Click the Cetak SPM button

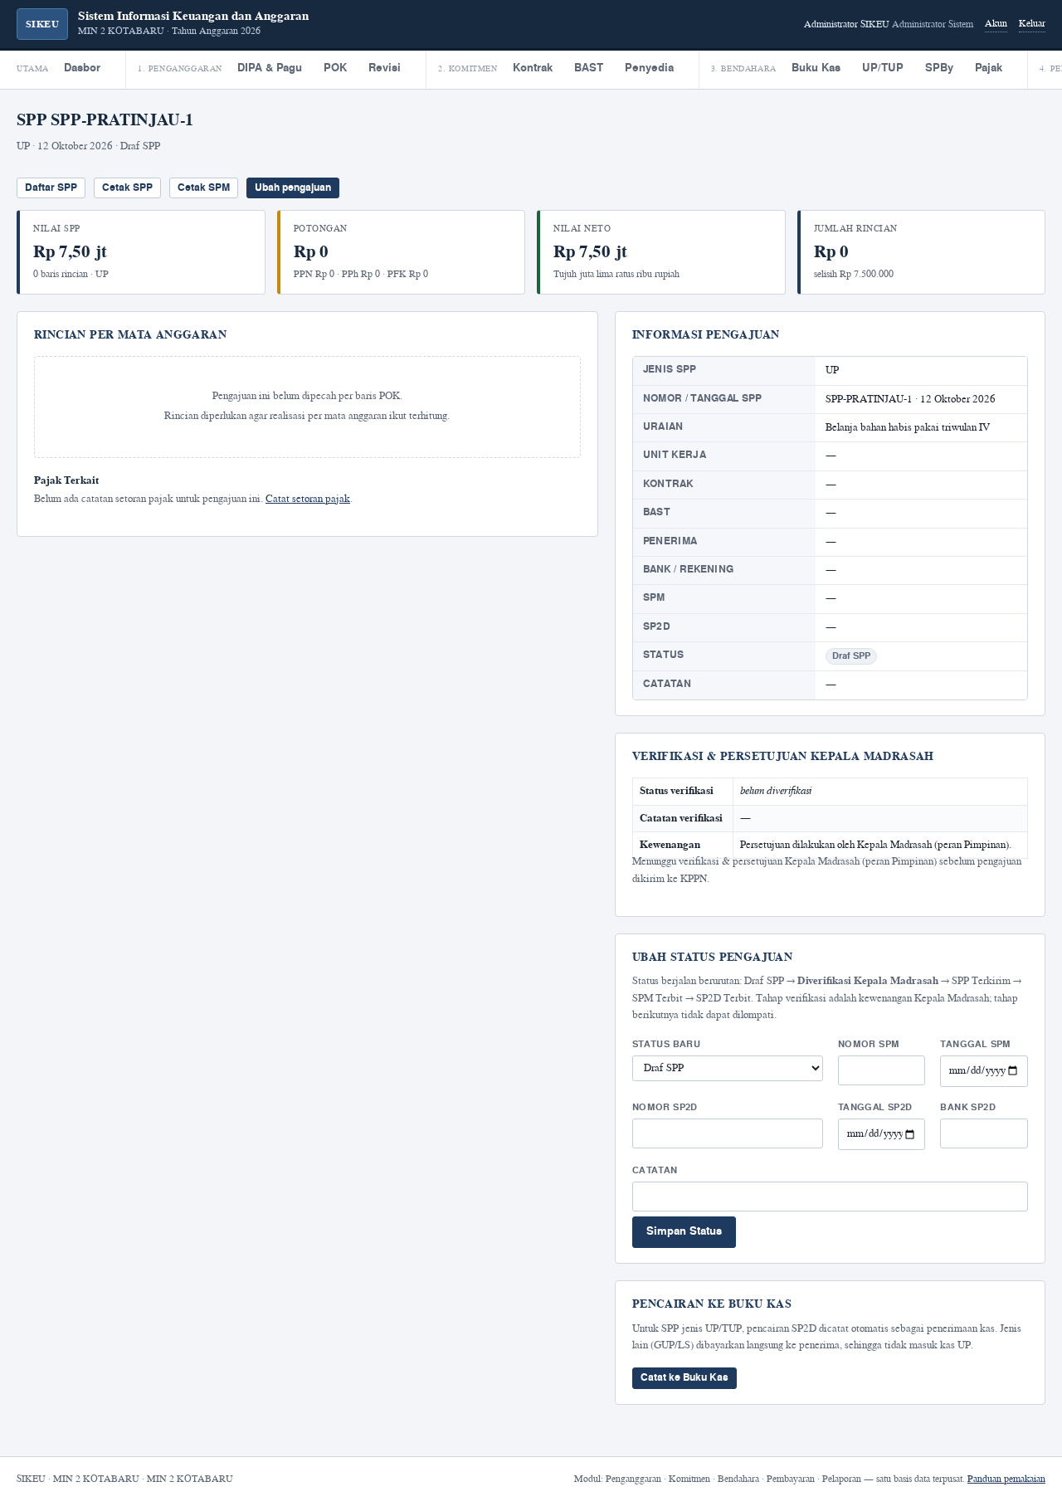coord(203,188)
